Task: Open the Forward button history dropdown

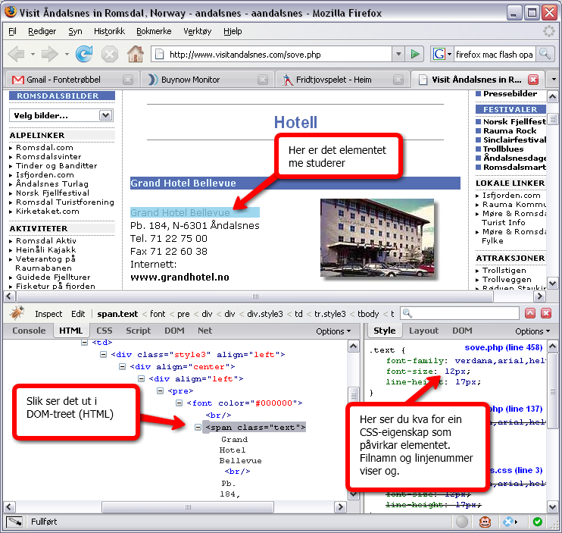Action: [x=67, y=55]
